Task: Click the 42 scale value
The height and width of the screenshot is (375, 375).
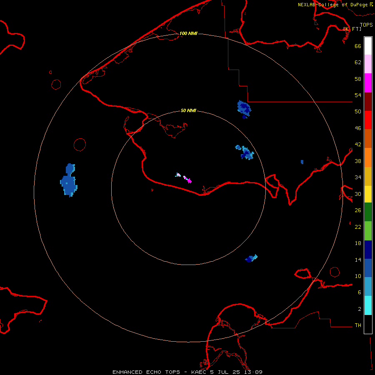Action: coord(358,145)
